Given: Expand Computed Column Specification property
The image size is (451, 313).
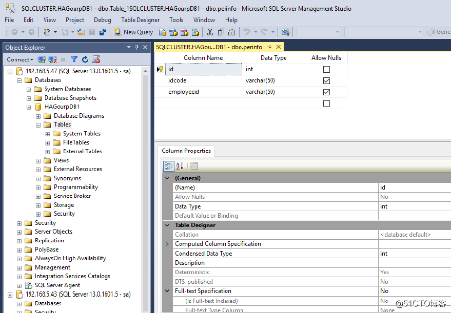Looking at the screenshot, I should [x=167, y=244].
